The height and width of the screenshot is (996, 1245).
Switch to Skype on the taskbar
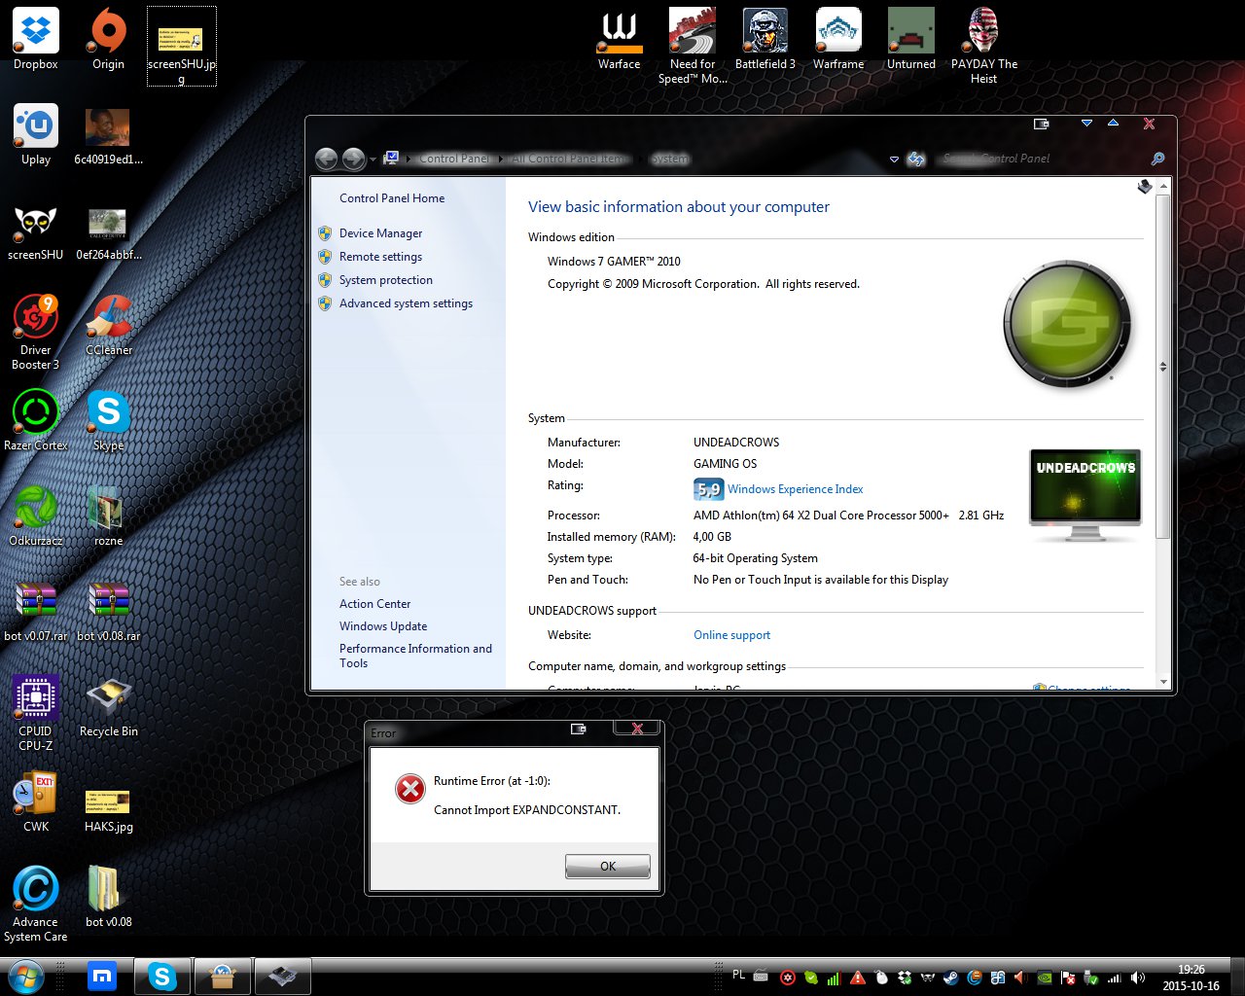(x=161, y=976)
